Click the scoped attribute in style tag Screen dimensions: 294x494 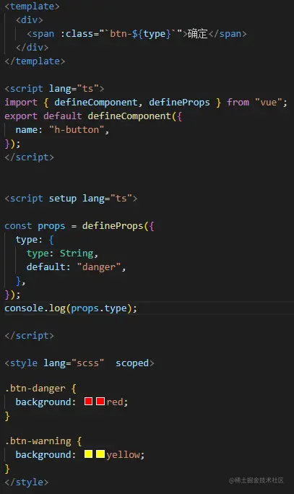click(132, 363)
